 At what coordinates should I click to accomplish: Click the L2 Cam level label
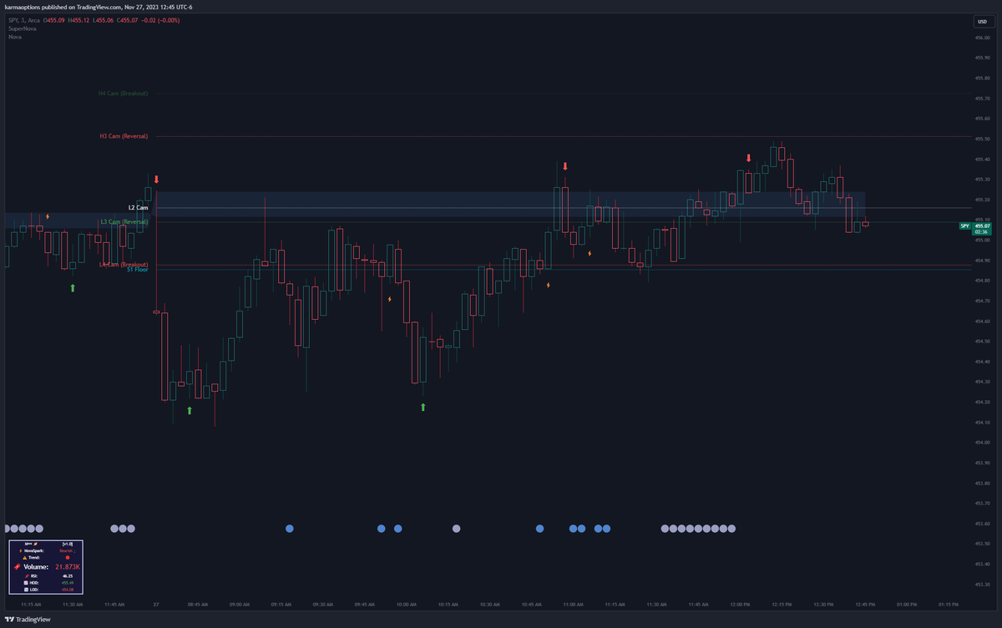click(x=138, y=207)
